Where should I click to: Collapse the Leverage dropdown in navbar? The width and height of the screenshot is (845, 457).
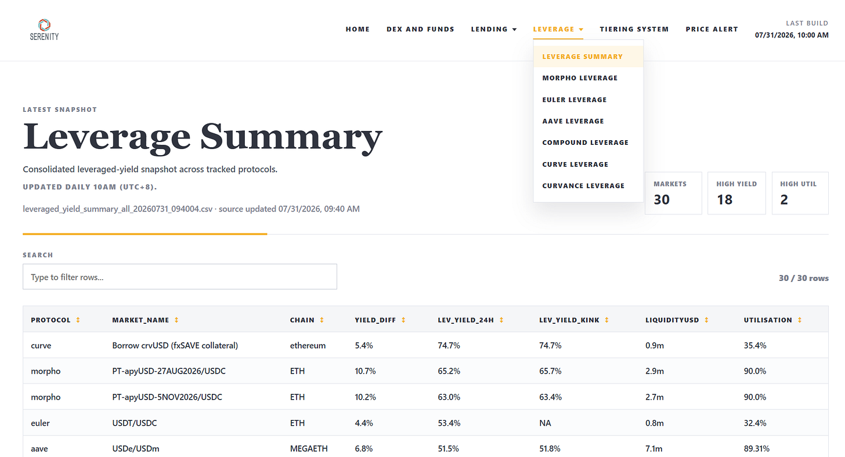[558, 29]
